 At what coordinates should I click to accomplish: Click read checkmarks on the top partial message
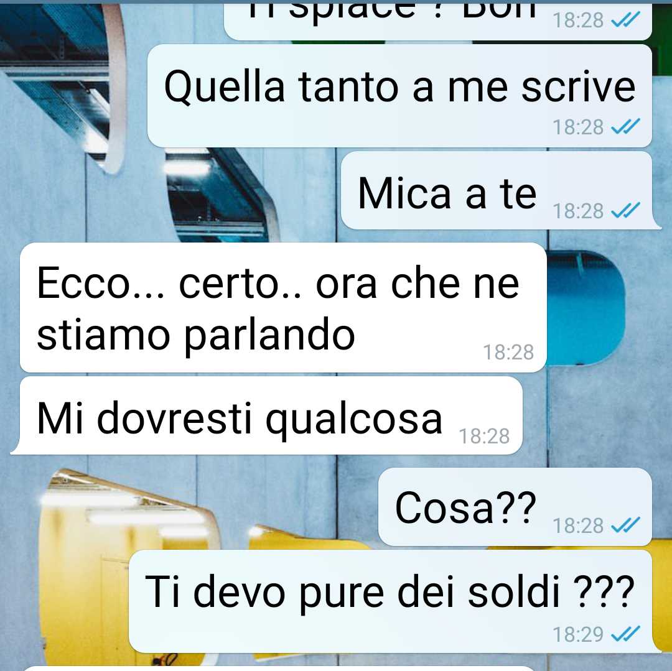pos(626,20)
